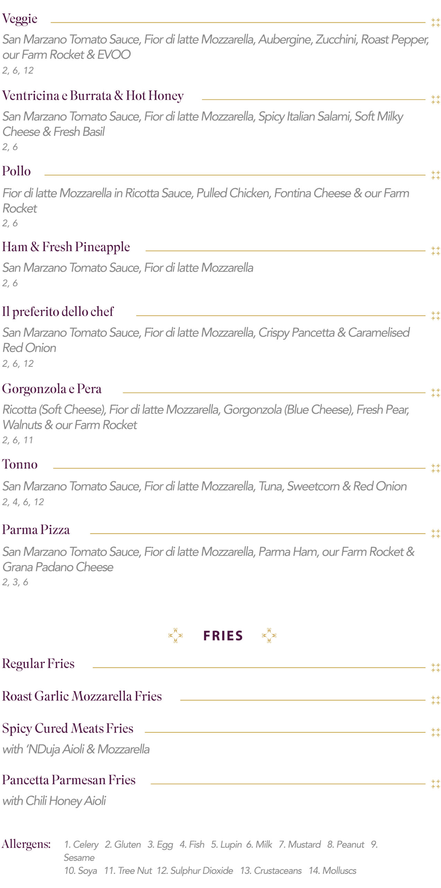441x888 pixels.
Task: Click the Tonno allergen numbers 2, 4, 6, 12
Action: (23, 502)
